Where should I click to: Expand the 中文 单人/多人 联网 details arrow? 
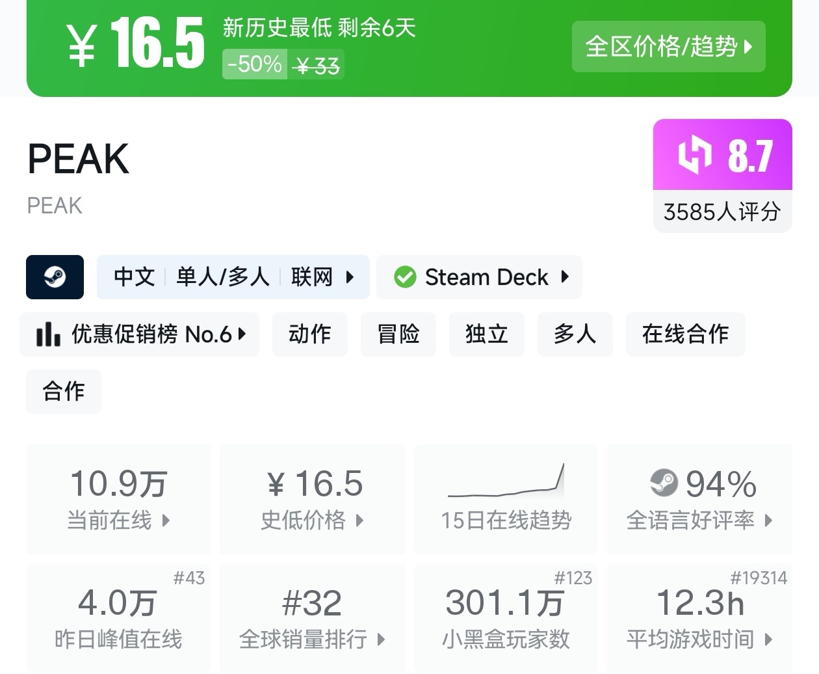point(350,277)
